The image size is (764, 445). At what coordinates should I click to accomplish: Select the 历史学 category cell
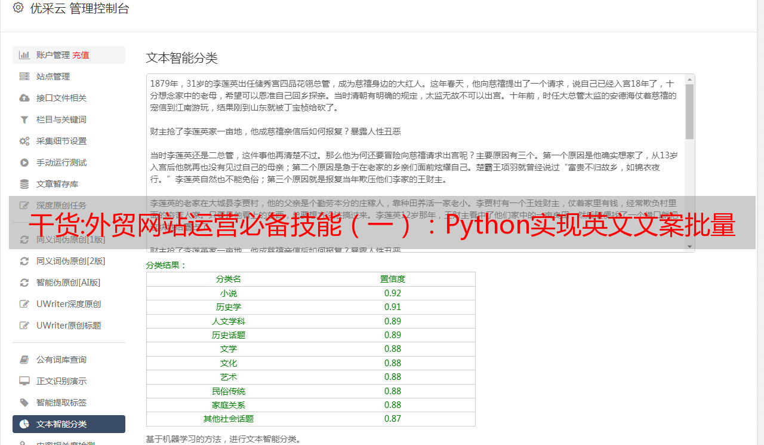pyautogui.click(x=229, y=307)
